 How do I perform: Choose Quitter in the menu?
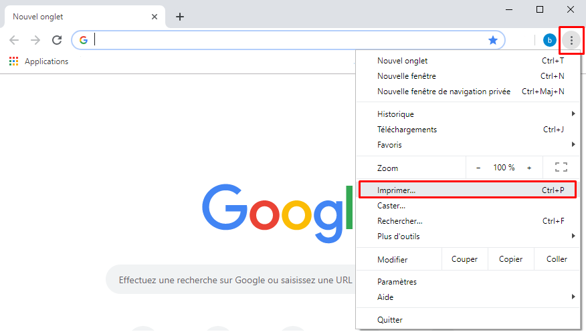[468, 320]
